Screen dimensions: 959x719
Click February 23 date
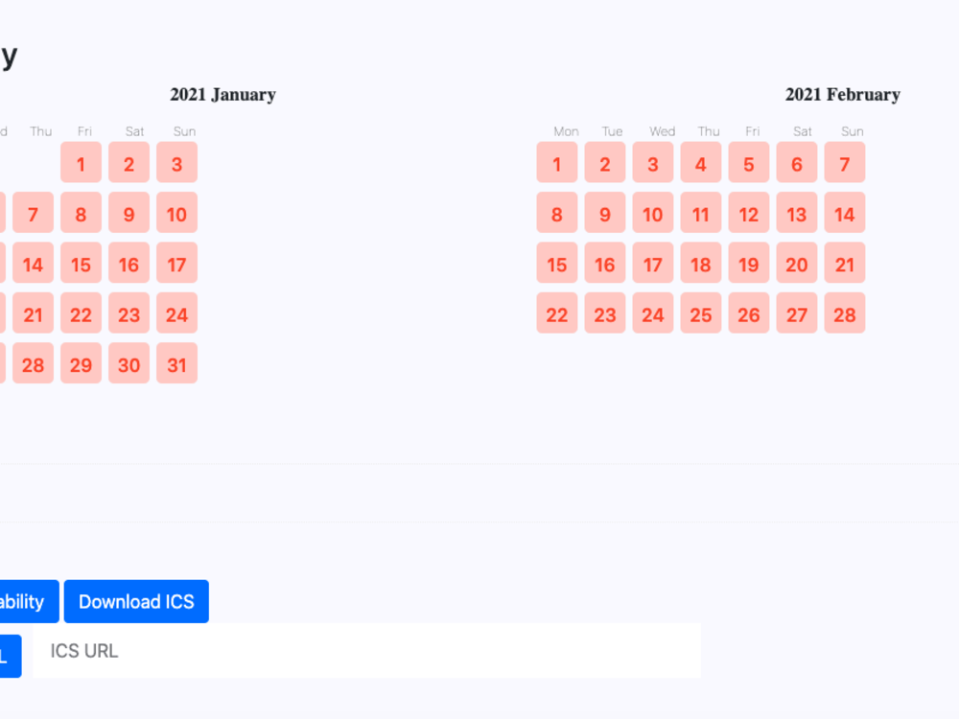[x=605, y=313]
